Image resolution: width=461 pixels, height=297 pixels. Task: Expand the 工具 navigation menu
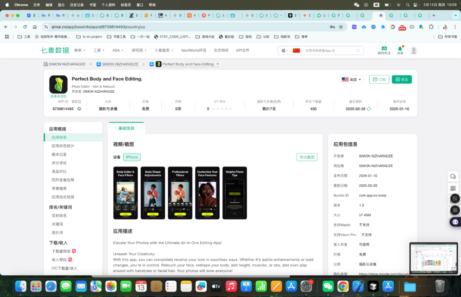[99, 51]
